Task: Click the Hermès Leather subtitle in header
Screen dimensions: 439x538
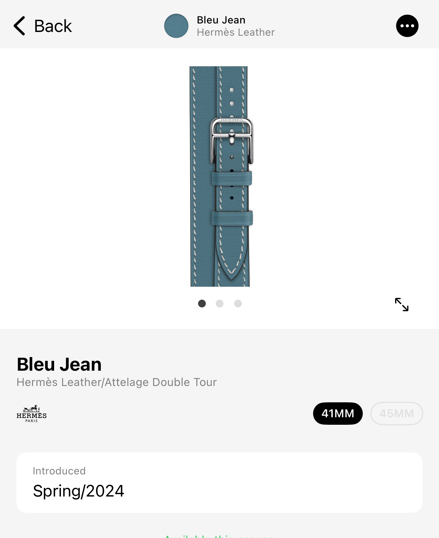Action: tap(235, 32)
